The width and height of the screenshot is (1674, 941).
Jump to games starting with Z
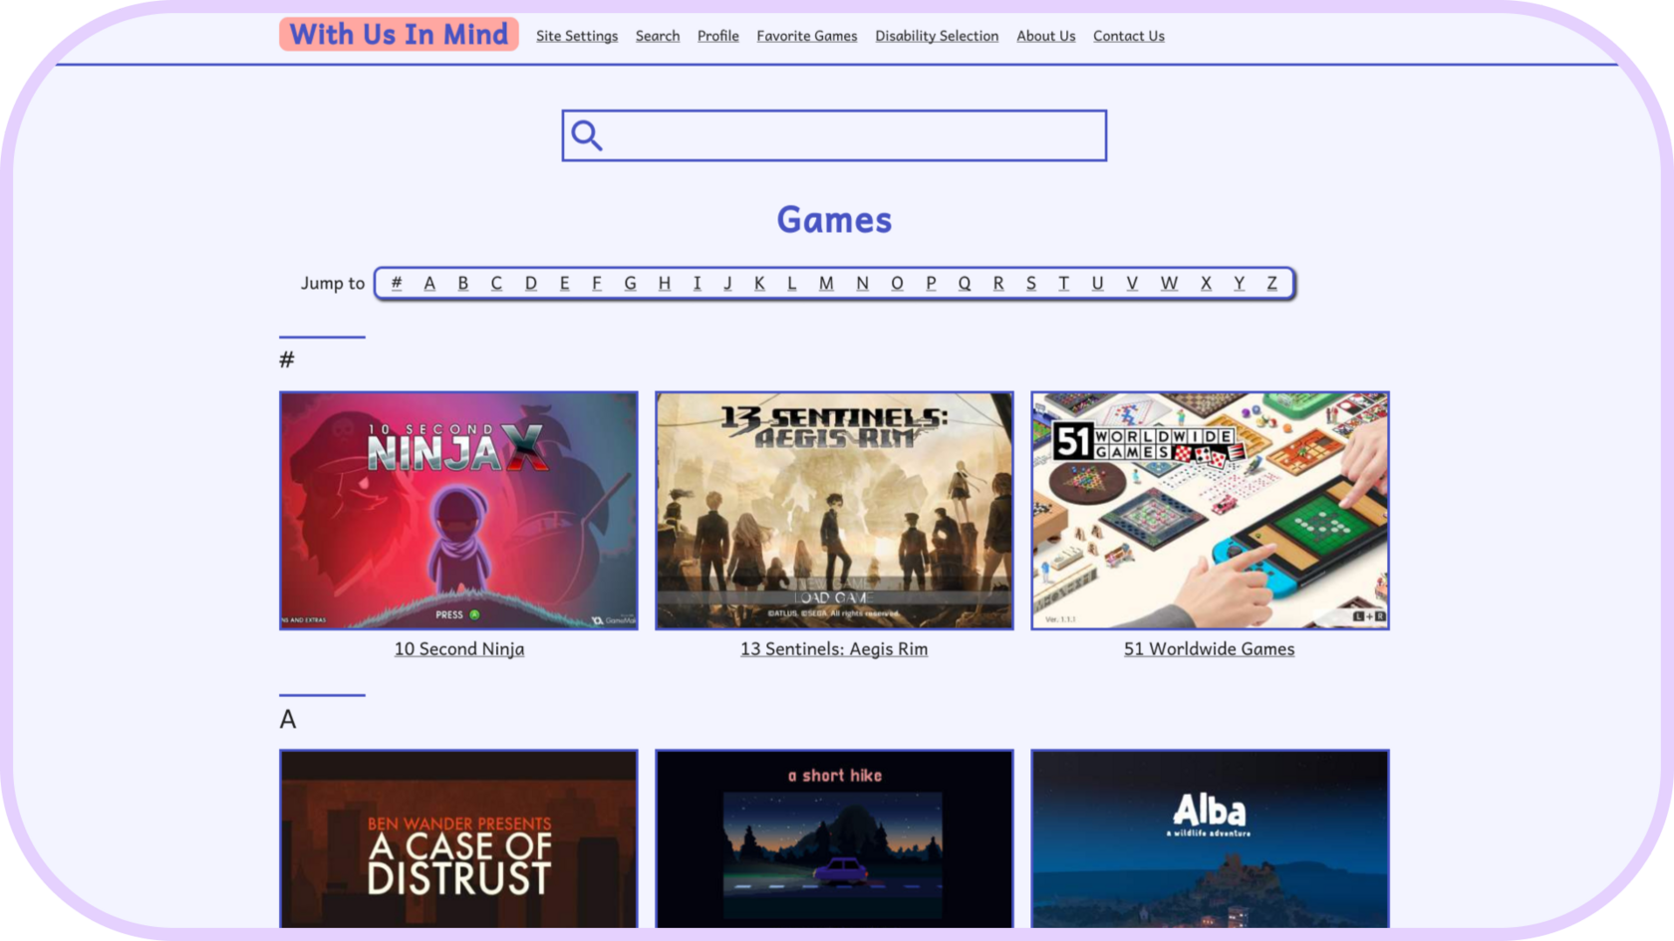1272,283
